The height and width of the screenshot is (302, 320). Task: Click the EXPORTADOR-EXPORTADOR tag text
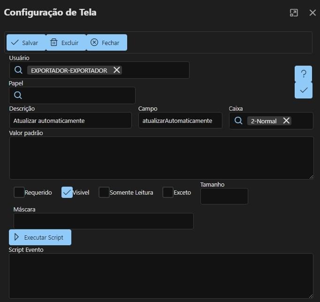coord(69,70)
